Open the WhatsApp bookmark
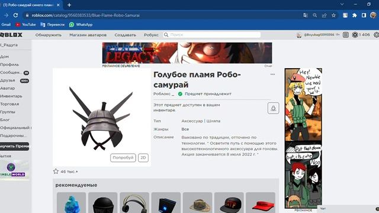 81,25
